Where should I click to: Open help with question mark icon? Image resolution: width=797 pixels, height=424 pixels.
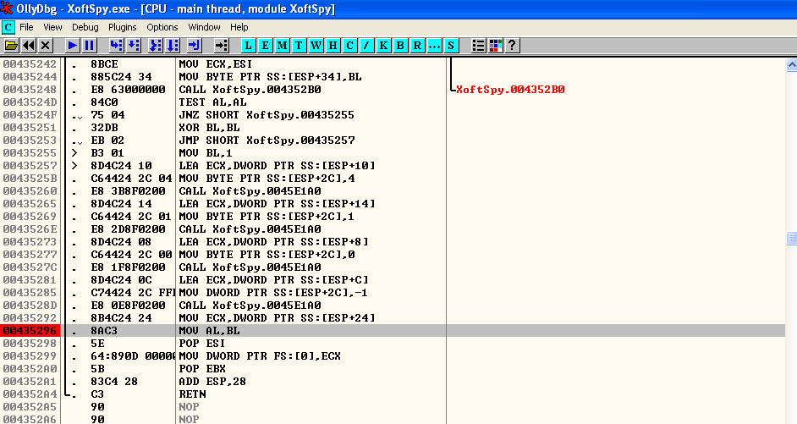click(513, 45)
